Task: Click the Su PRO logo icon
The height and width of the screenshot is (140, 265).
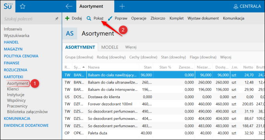Action: click(x=8, y=7)
